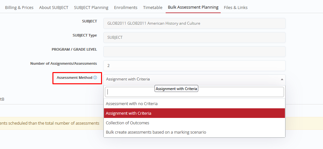This screenshot has height=149, width=323.
Task: Open the Files & Links tab
Action: [235, 7]
